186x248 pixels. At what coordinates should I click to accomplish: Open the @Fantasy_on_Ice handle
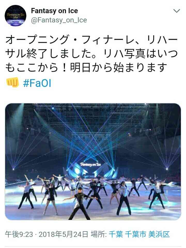tap(59, 20)
